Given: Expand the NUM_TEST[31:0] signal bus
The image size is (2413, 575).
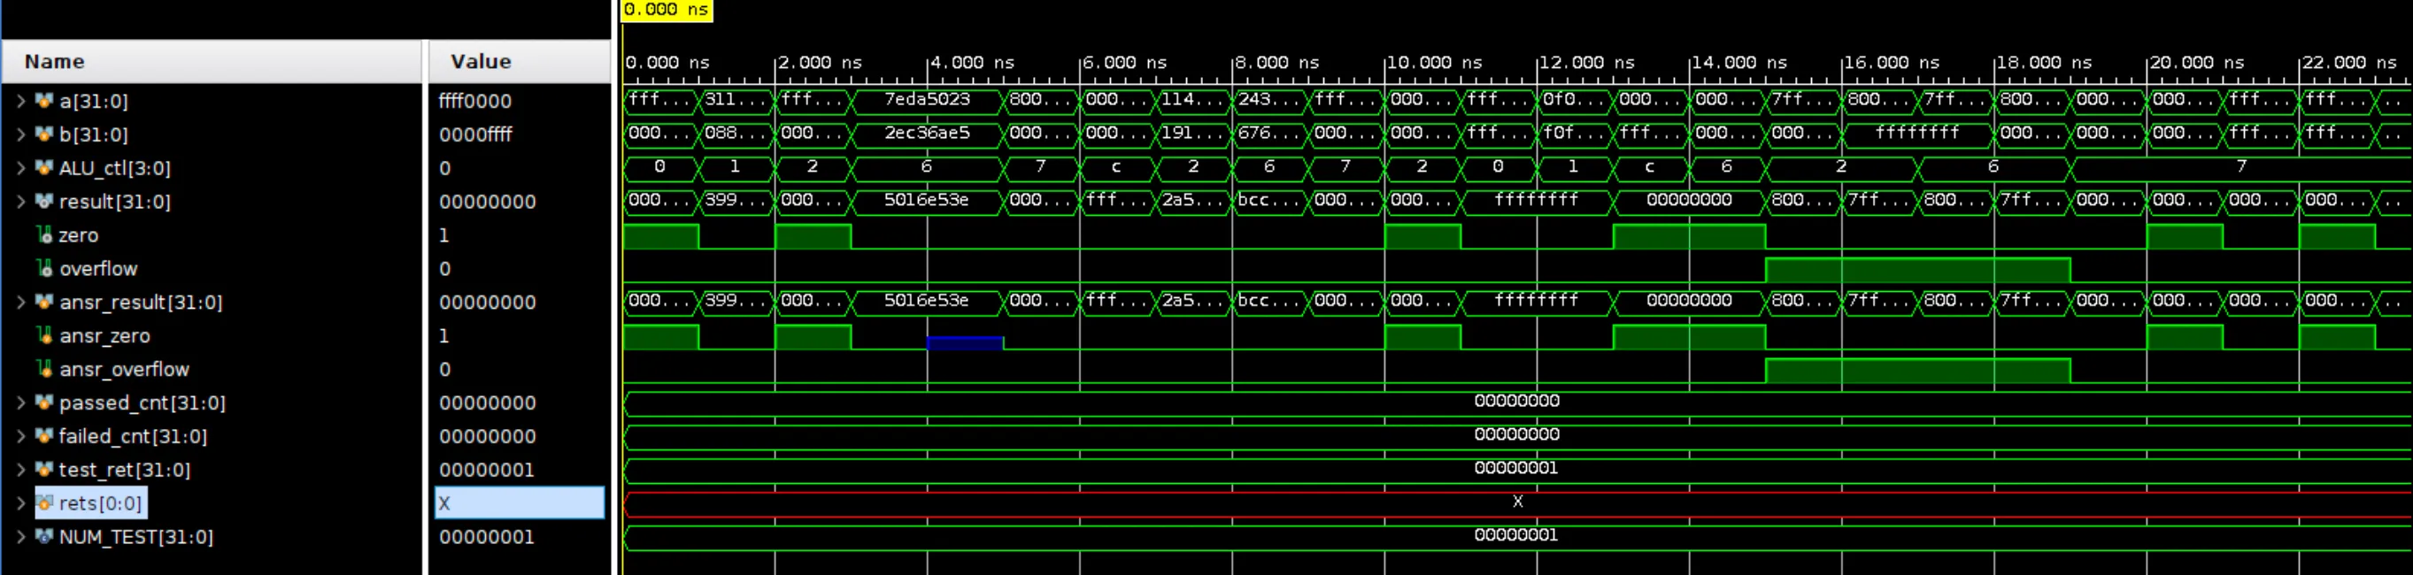Looking at the screenshot, I should pyautogui.click(x=20, y=537).
